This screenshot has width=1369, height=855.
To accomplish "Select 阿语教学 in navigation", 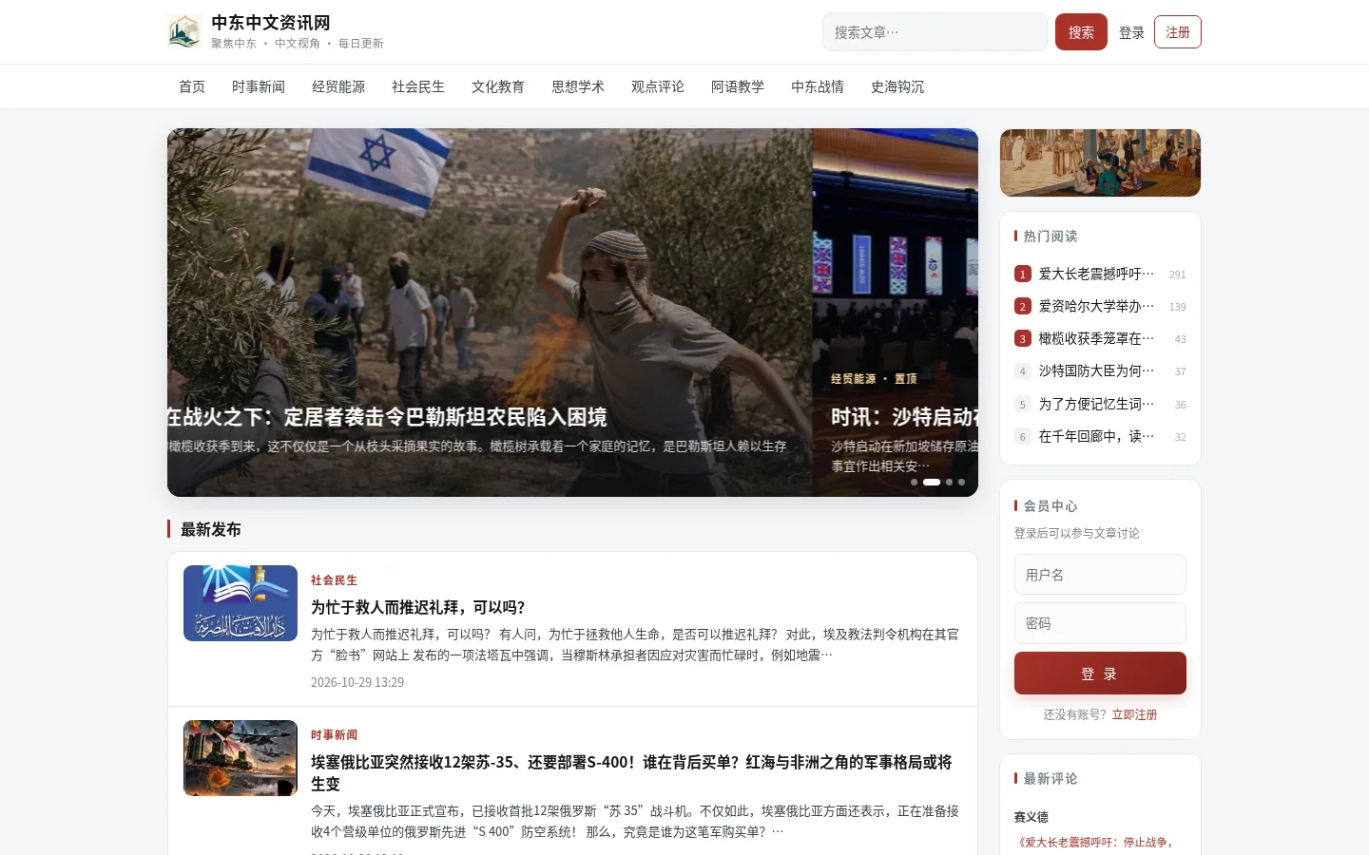I will coord(738,86).
